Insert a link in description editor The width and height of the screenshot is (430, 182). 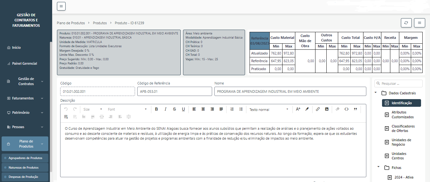(318, 109)
